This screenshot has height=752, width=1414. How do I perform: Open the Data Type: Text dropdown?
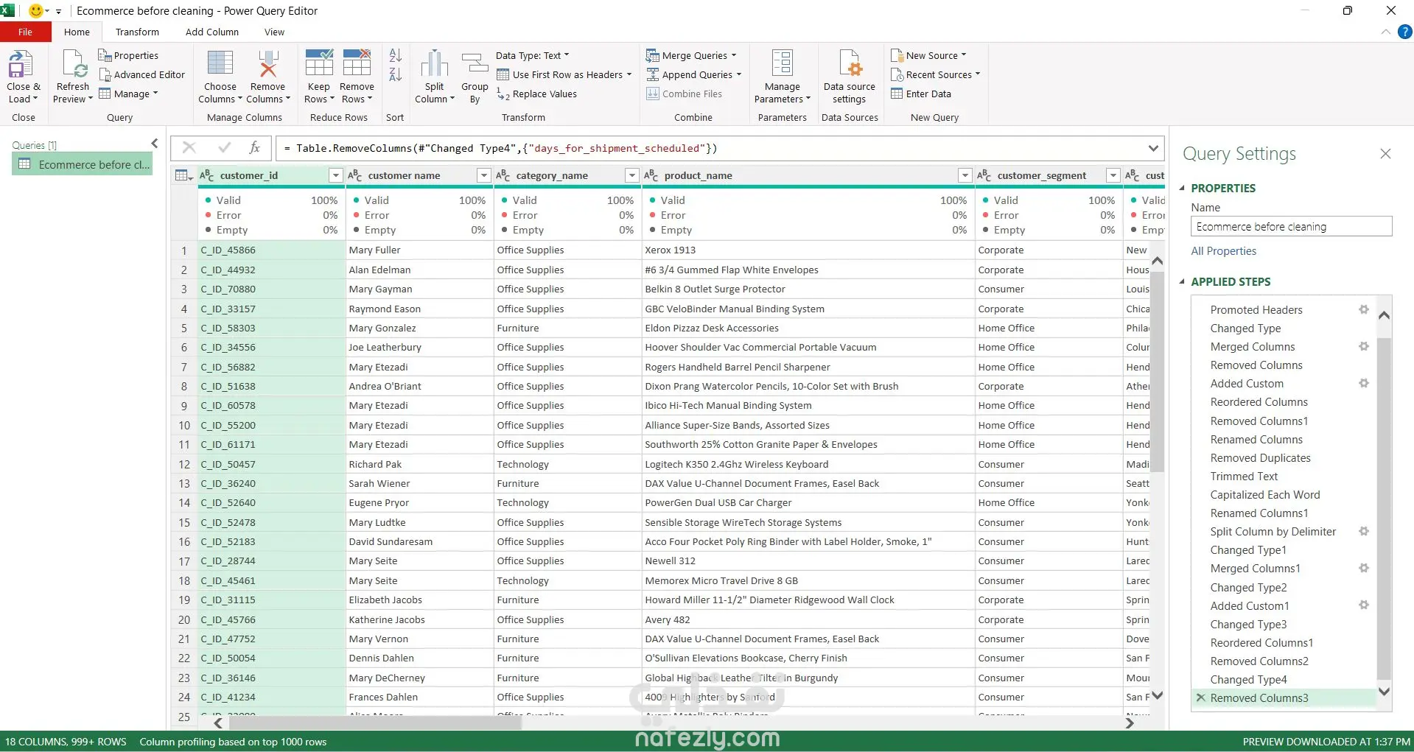click(532, 55)
